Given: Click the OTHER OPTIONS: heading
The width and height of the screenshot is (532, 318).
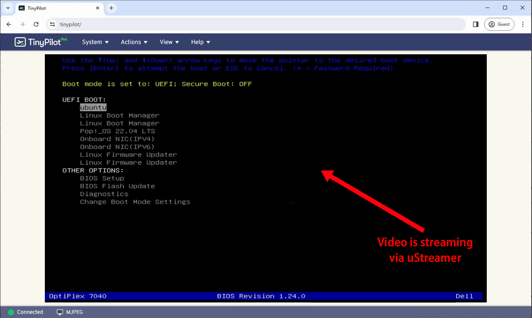Looking at the screenshot, I should pos(93,170).
